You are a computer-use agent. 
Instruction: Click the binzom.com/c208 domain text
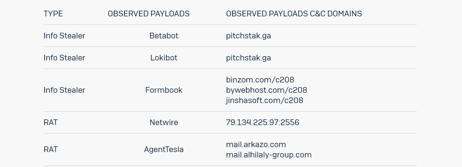pos(260,80)
